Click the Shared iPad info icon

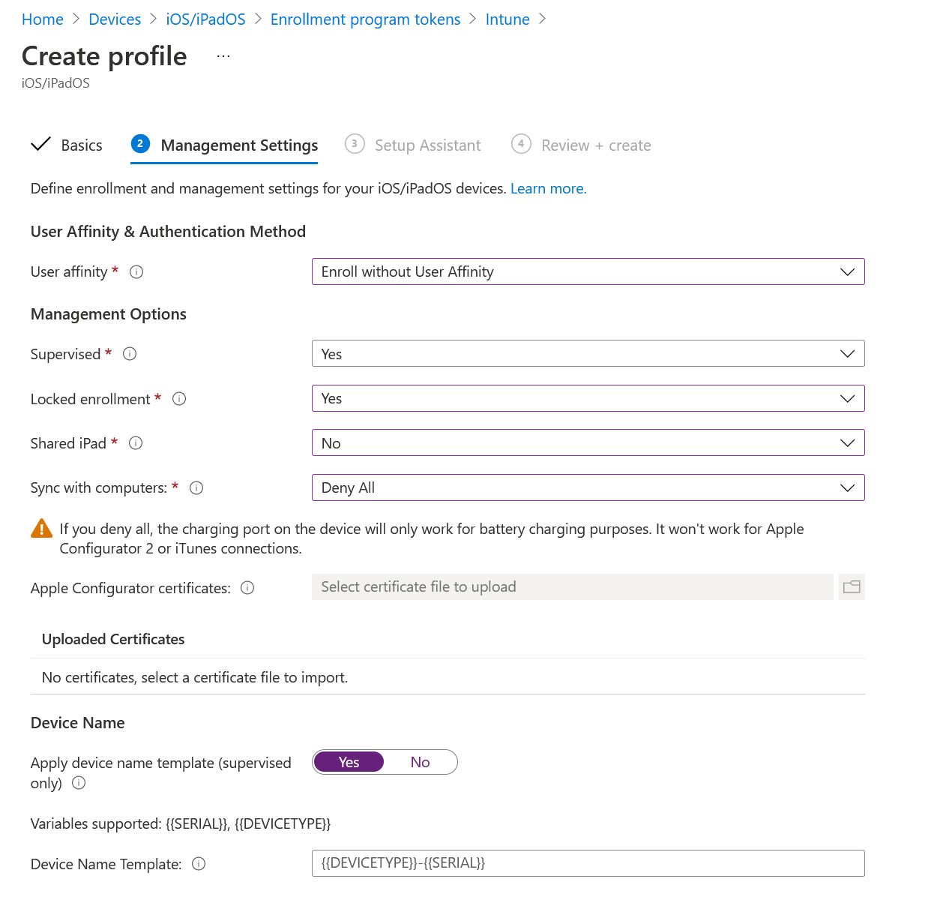click(x=136, y=443)
